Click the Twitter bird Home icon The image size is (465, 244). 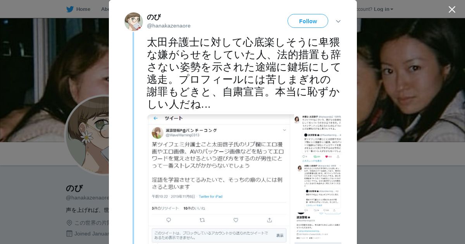click(70, 9)
